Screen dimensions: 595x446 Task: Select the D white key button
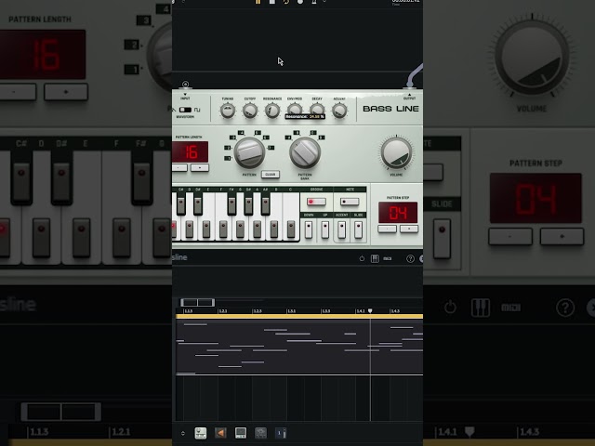pos(190,230)
